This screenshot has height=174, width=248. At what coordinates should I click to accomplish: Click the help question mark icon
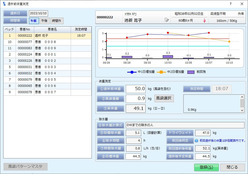click(231, 4)
